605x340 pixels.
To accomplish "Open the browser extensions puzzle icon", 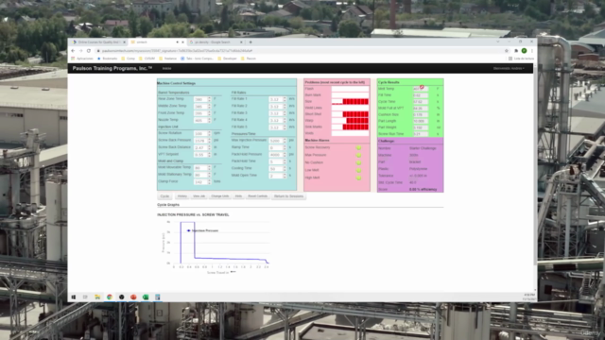I will point(516,51).
